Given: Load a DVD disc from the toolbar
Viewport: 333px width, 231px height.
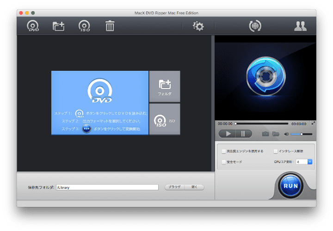Looking at the screenshot, I should [x=33, y=26].
